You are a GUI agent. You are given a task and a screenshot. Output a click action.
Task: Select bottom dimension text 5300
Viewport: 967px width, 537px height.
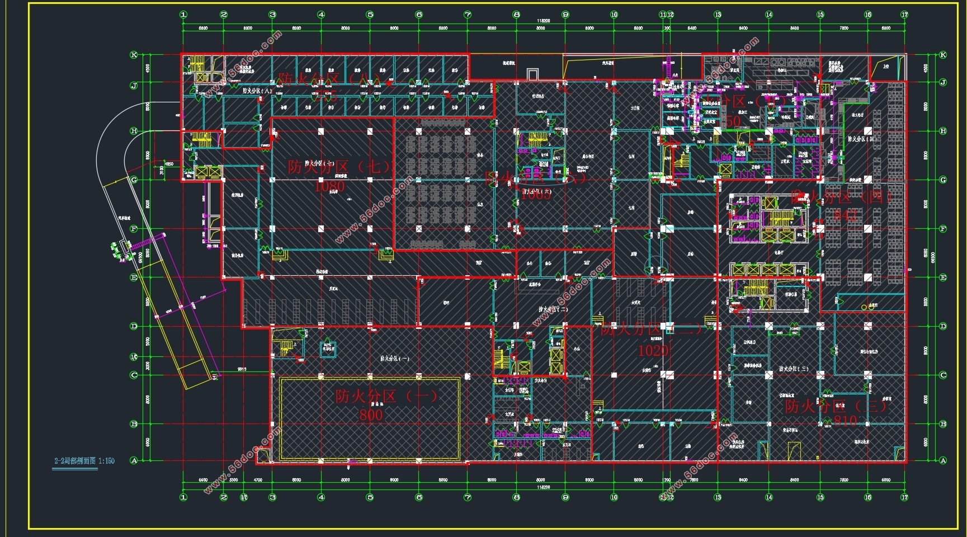(234, 480)
